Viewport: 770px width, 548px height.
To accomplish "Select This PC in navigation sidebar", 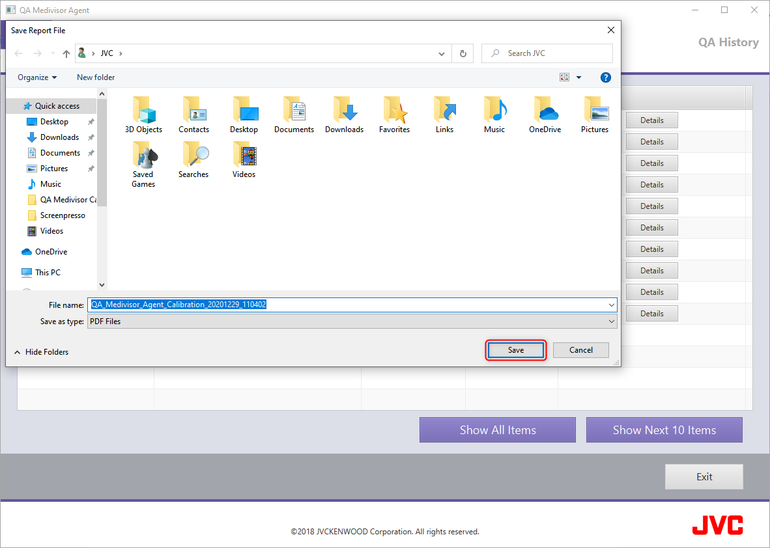I will tap(48, 272).
